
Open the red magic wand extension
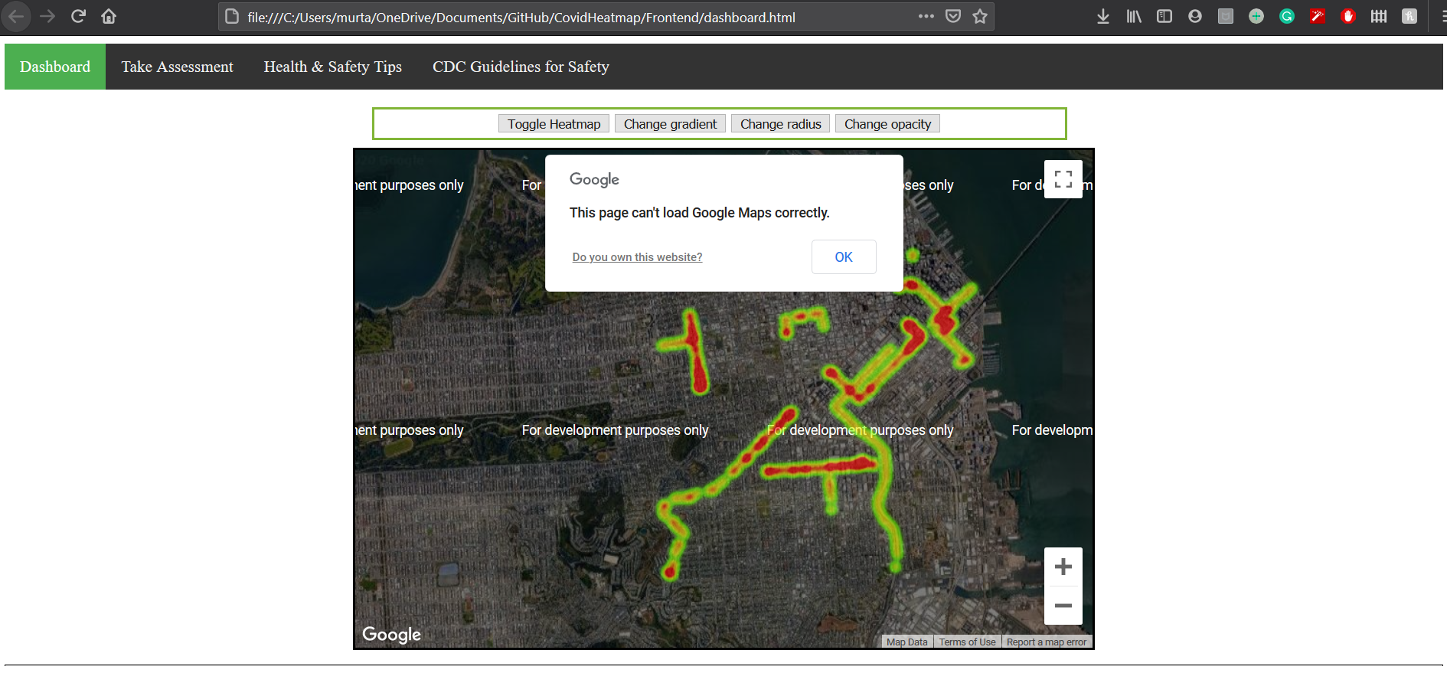point(1318,16)
